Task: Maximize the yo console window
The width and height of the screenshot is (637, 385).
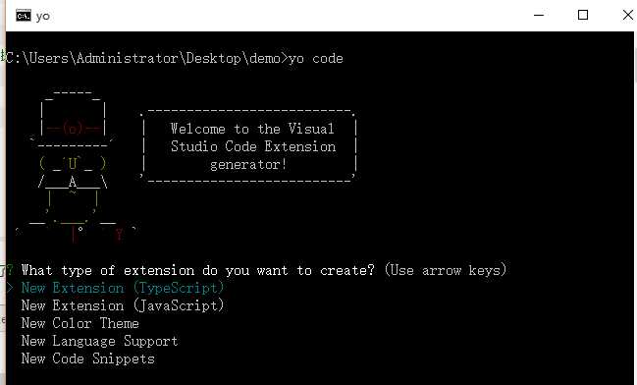Action: tap(583, 16)
